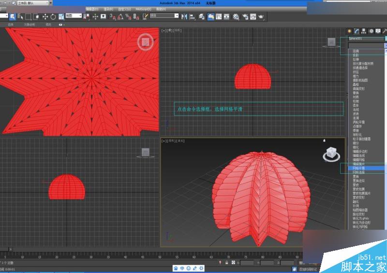Open the 自定义(U) menu
The image size is (387, 273).
[x=124, y=9]
